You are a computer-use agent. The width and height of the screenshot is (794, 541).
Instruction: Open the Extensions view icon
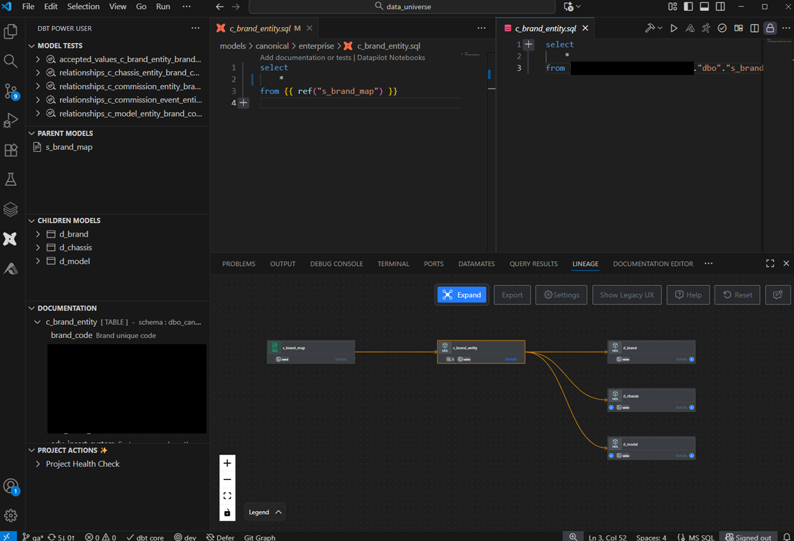coord(10,150)
